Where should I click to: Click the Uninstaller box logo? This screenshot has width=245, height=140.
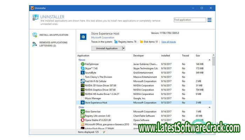(35, 17)
